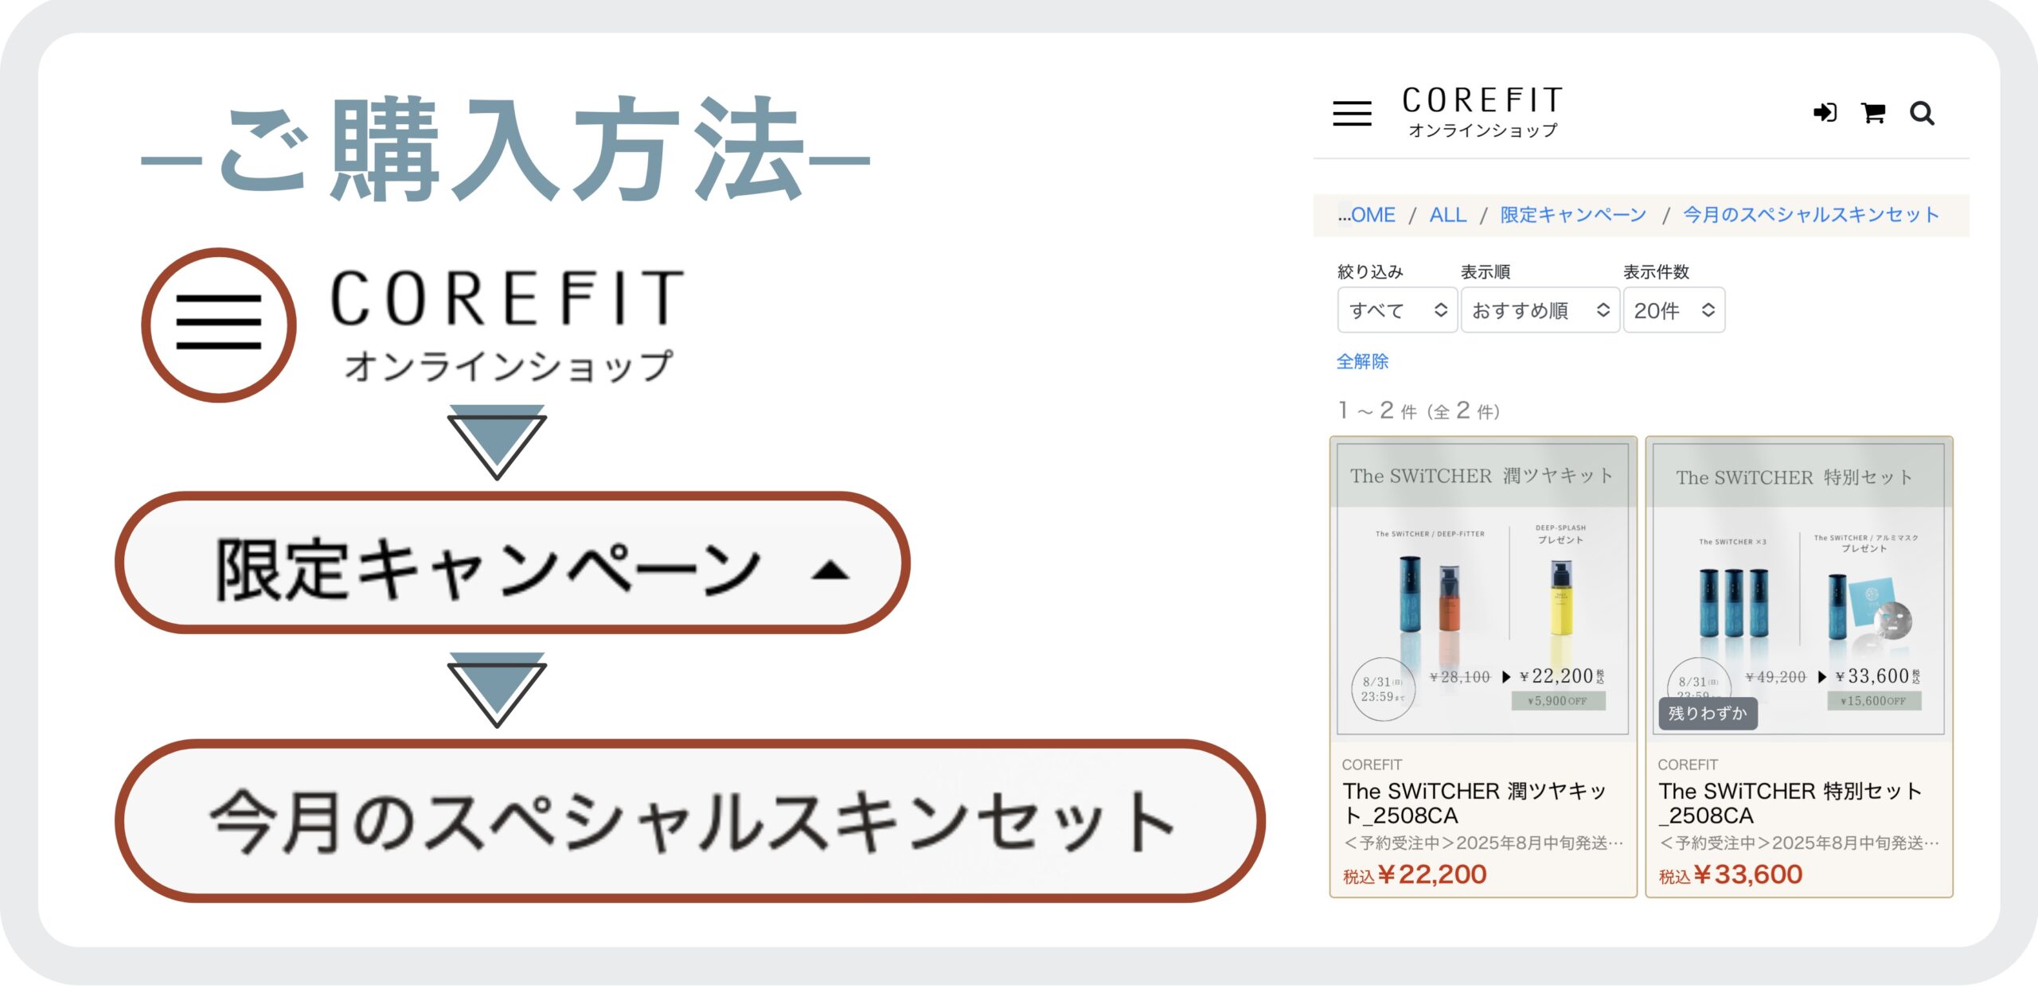Open the shopping cart icon

click(1873, 113)
